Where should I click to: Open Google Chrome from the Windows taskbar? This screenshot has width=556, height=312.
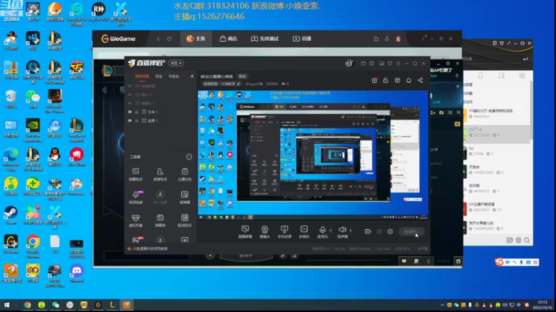click(27, 304)
